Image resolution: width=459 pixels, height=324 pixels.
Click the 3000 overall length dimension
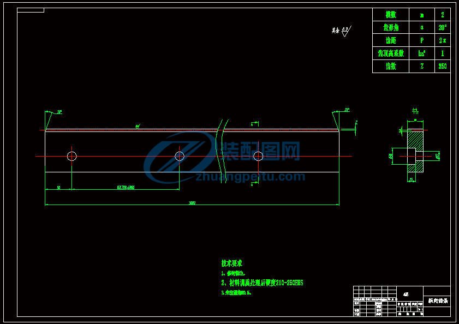(192, 203)
